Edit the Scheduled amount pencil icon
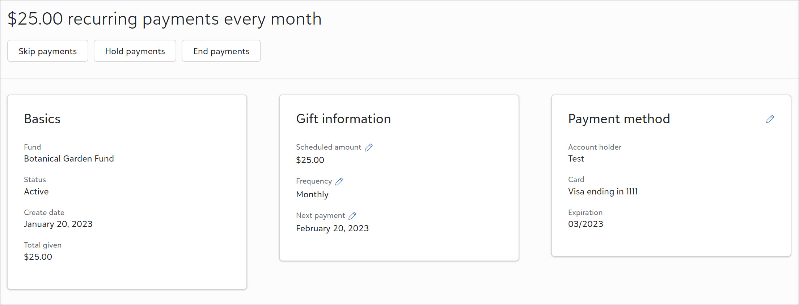 point(369,147)
